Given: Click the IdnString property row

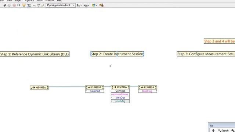Looking at the screenshot, I should coord(148,91).
